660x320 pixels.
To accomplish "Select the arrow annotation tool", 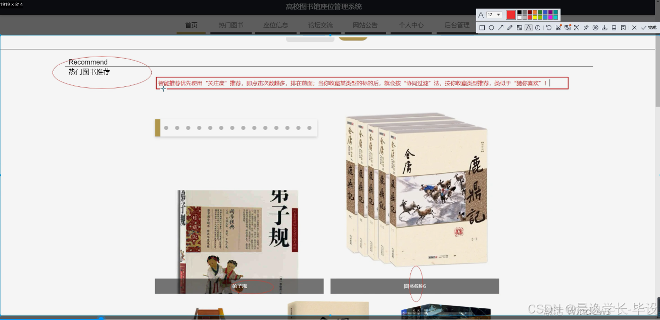I will pos(501,28).
